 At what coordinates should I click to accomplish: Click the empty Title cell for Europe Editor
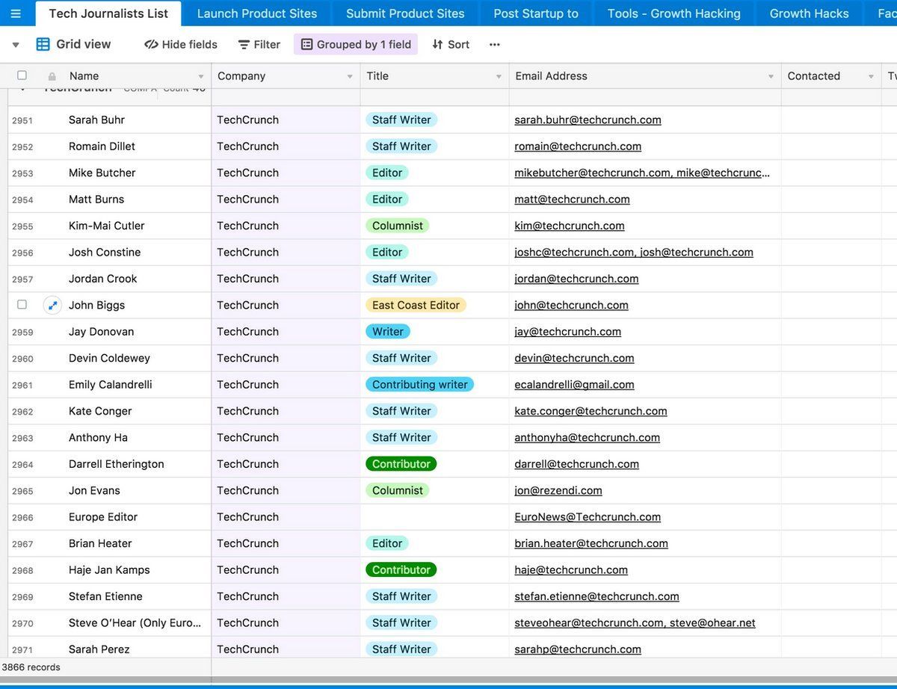pos(435,517)
